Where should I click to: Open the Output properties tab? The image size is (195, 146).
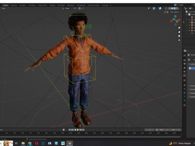click(184, 64)
